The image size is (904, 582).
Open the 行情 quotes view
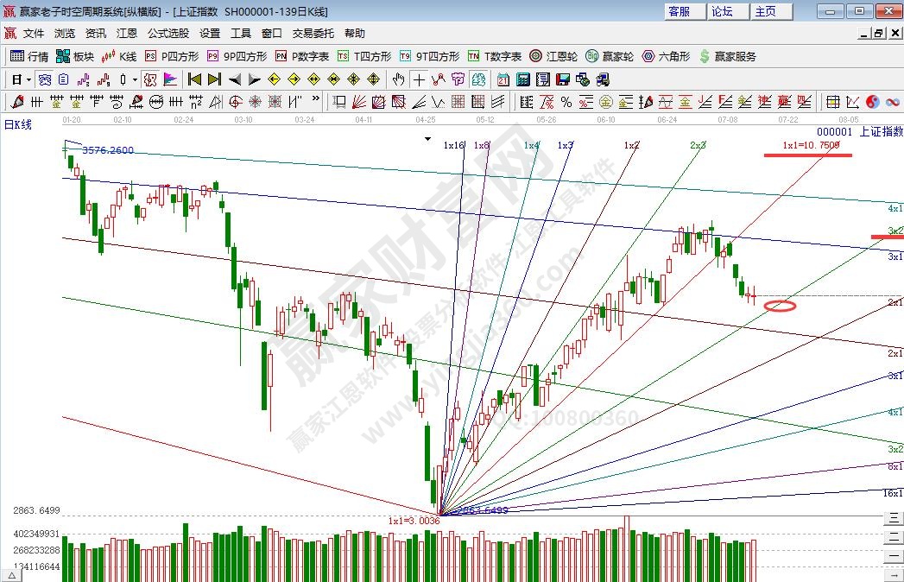(29, 56)
